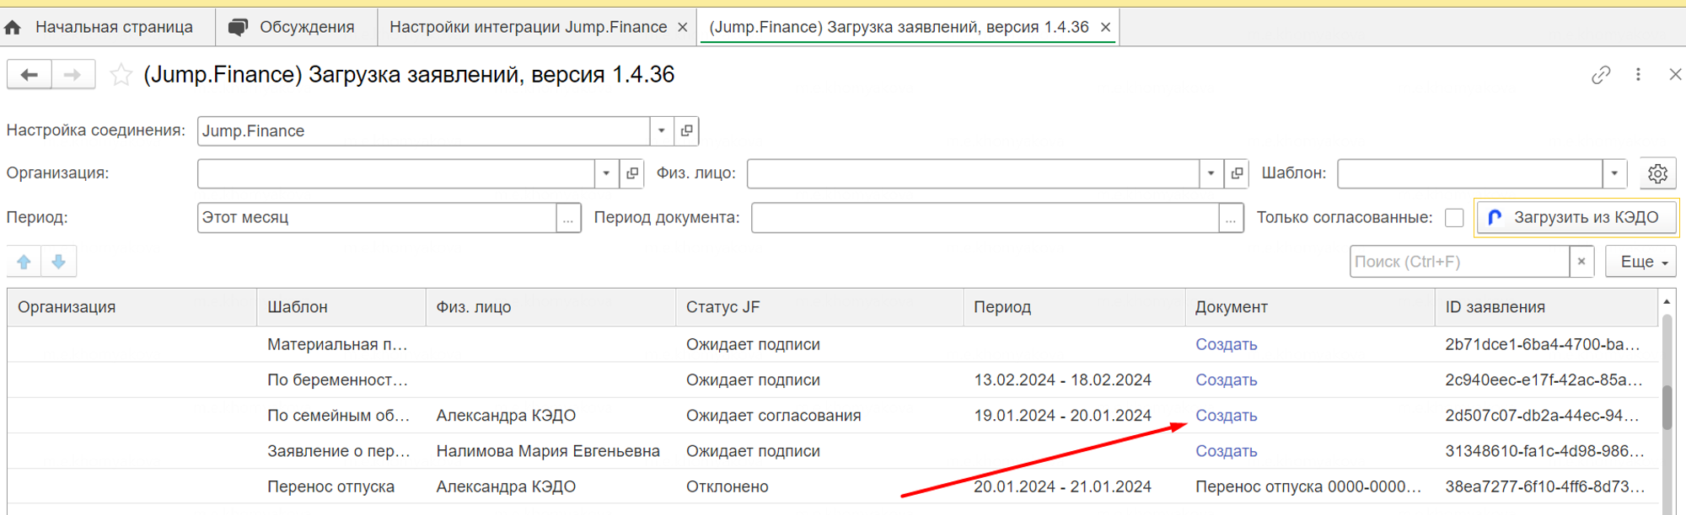
Task: Switch to 'Настройки интеграции Jump.Finance' tab
Action: 528,27
